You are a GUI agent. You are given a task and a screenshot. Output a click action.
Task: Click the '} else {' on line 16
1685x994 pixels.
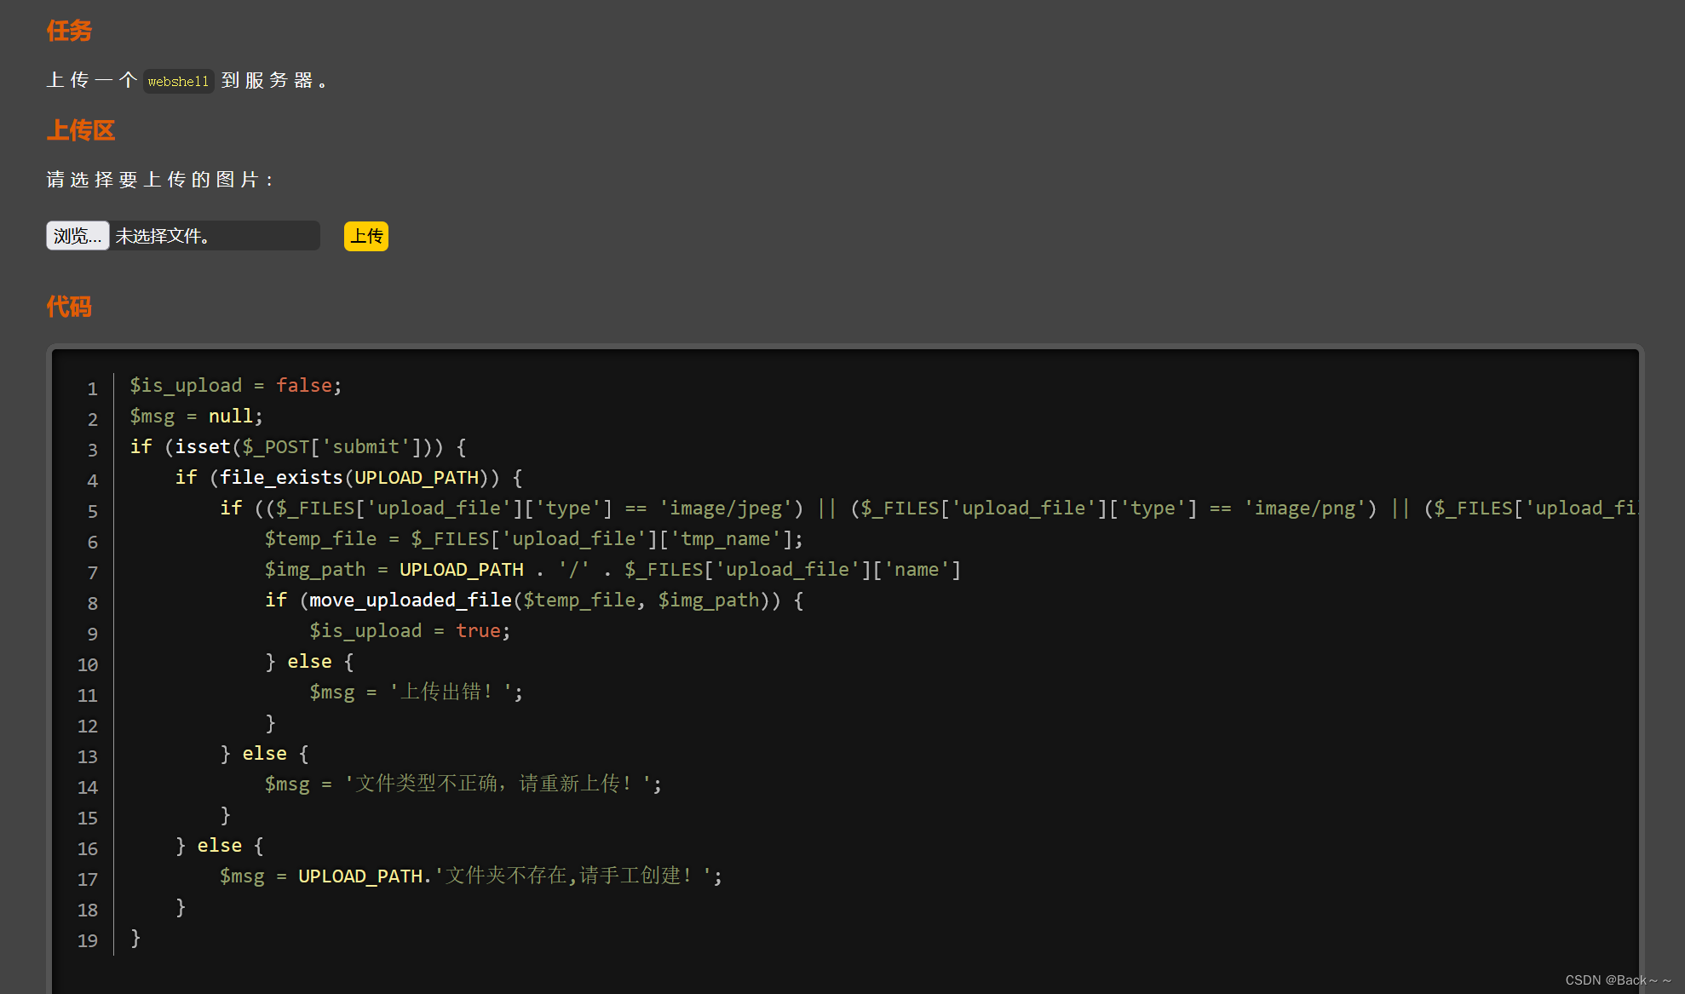(x=220, y=846)
